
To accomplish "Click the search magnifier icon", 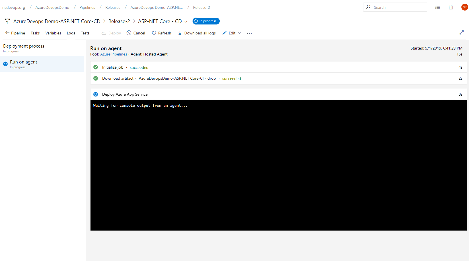I will 368,7.
